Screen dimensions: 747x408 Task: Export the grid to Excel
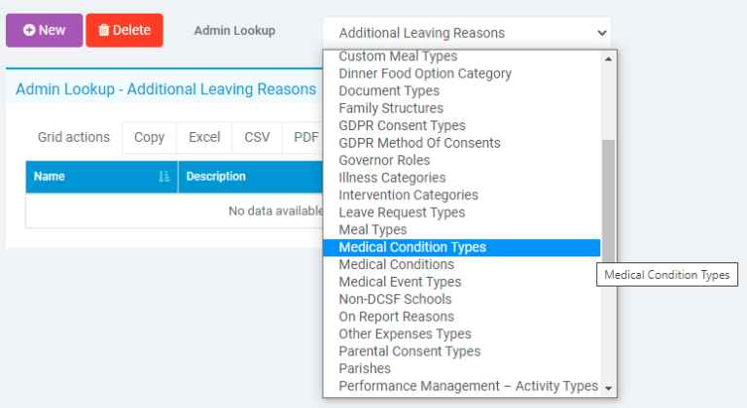point(204,138)
